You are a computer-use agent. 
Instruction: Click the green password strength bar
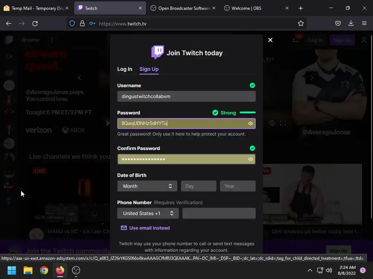[248, 113]
